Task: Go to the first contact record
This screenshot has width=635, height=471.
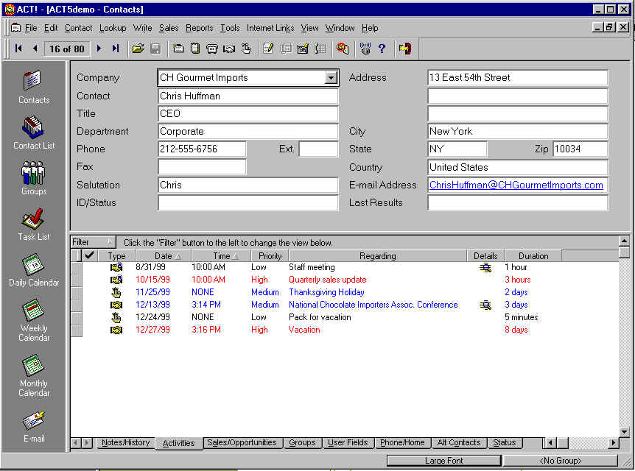Action: [x=18, y=49]
